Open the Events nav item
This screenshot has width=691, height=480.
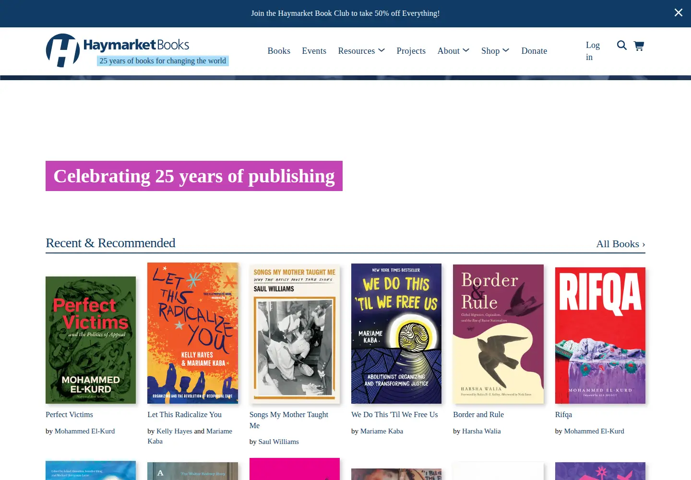pos(314,51)
